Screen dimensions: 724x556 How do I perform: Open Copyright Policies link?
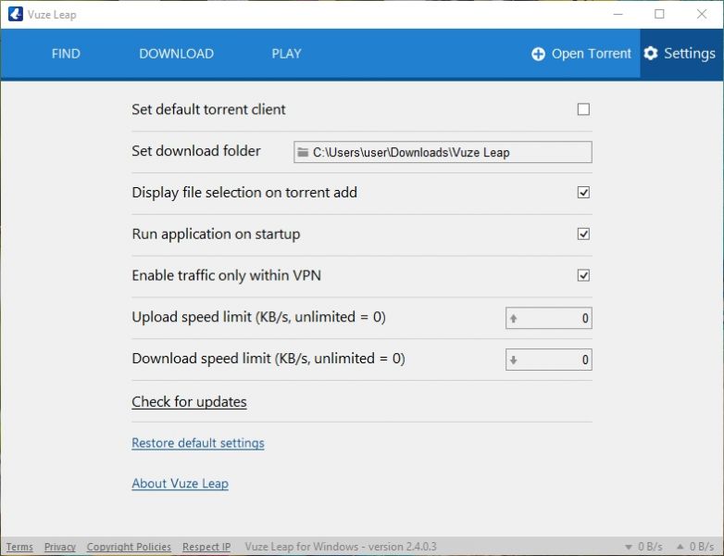click(129, 547)
